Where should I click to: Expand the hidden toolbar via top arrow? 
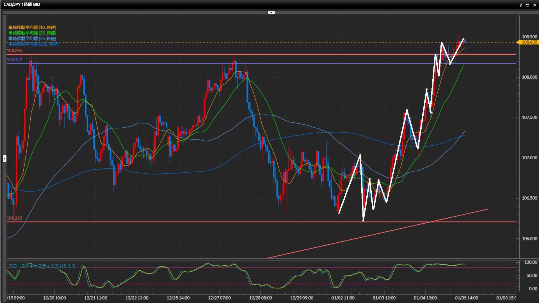click(271, 13)
